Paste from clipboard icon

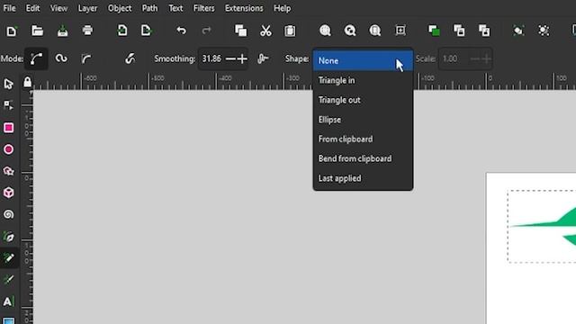(x=290, y=31)
